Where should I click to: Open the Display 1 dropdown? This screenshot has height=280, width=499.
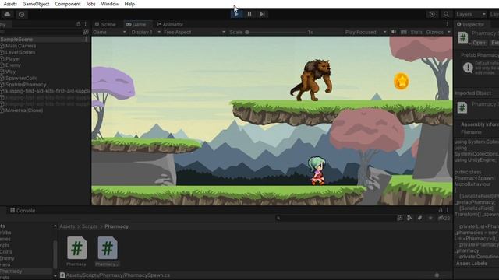[146, 32]
